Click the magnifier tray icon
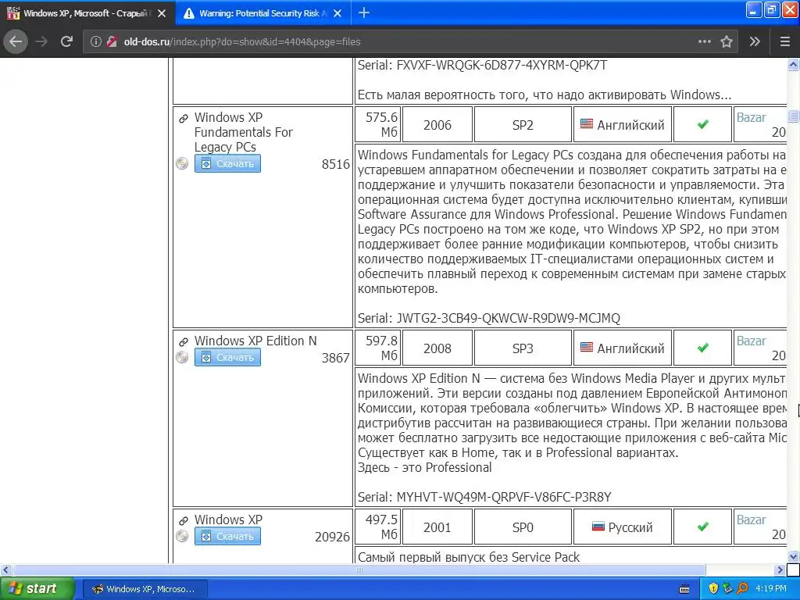Viewport: 800px width, 600px height. (x=742, y=589)
